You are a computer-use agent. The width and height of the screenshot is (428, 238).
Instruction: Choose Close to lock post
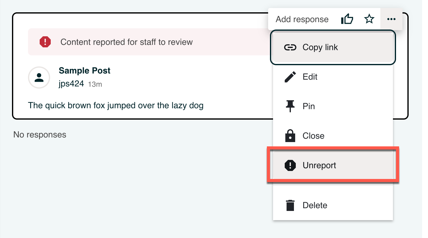(313, 136)
